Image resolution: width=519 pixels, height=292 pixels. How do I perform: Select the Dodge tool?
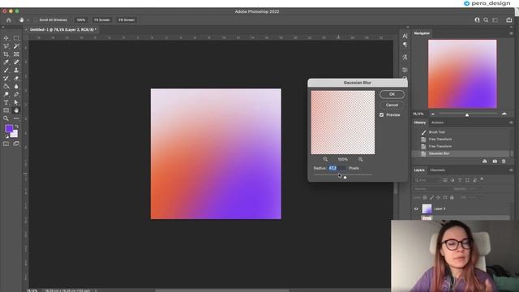(x=6, y=94)
